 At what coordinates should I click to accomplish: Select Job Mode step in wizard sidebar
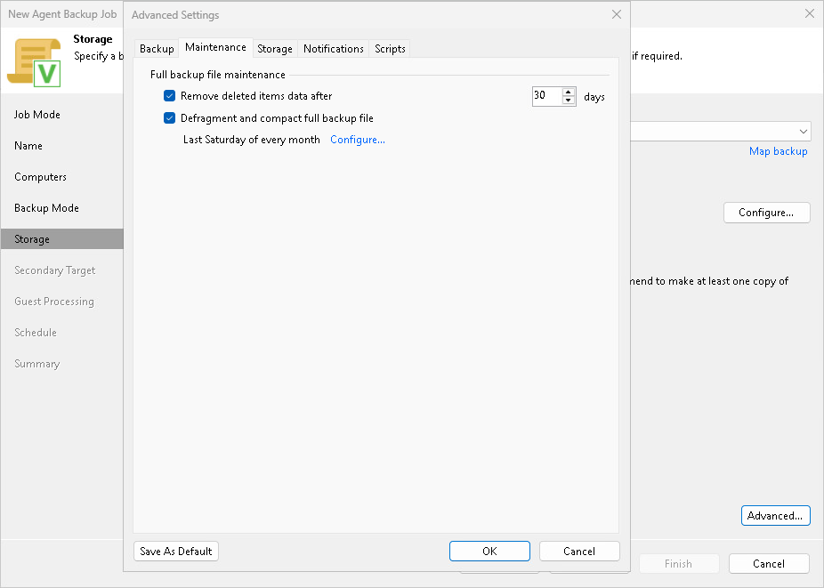(37, 115)
